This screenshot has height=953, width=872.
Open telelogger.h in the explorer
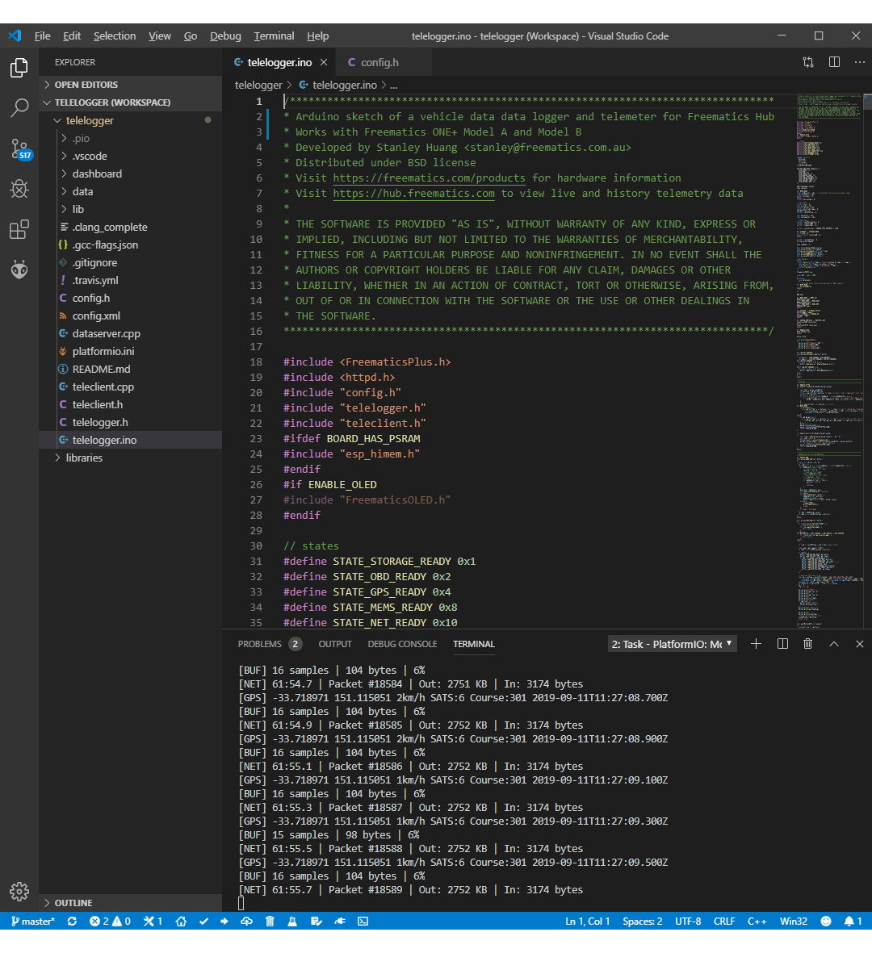[x=100, y=422]
